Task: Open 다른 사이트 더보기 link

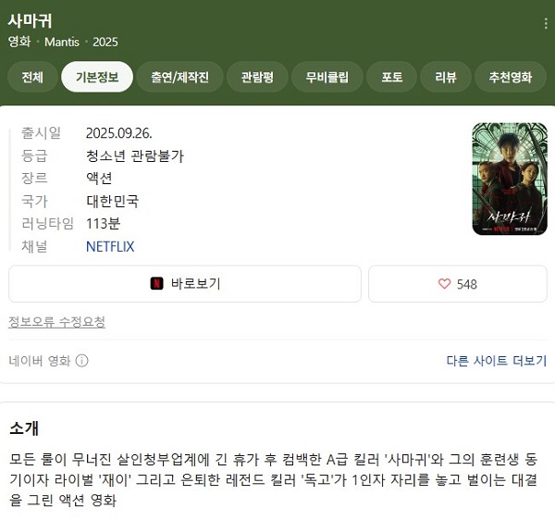Action: click(496, 361)
